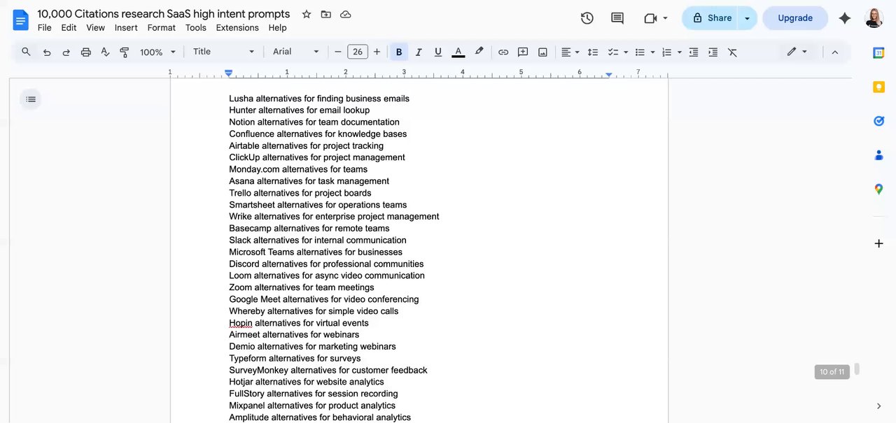
Task: Hide the side panel with the chevron
Action: (878, 406)
